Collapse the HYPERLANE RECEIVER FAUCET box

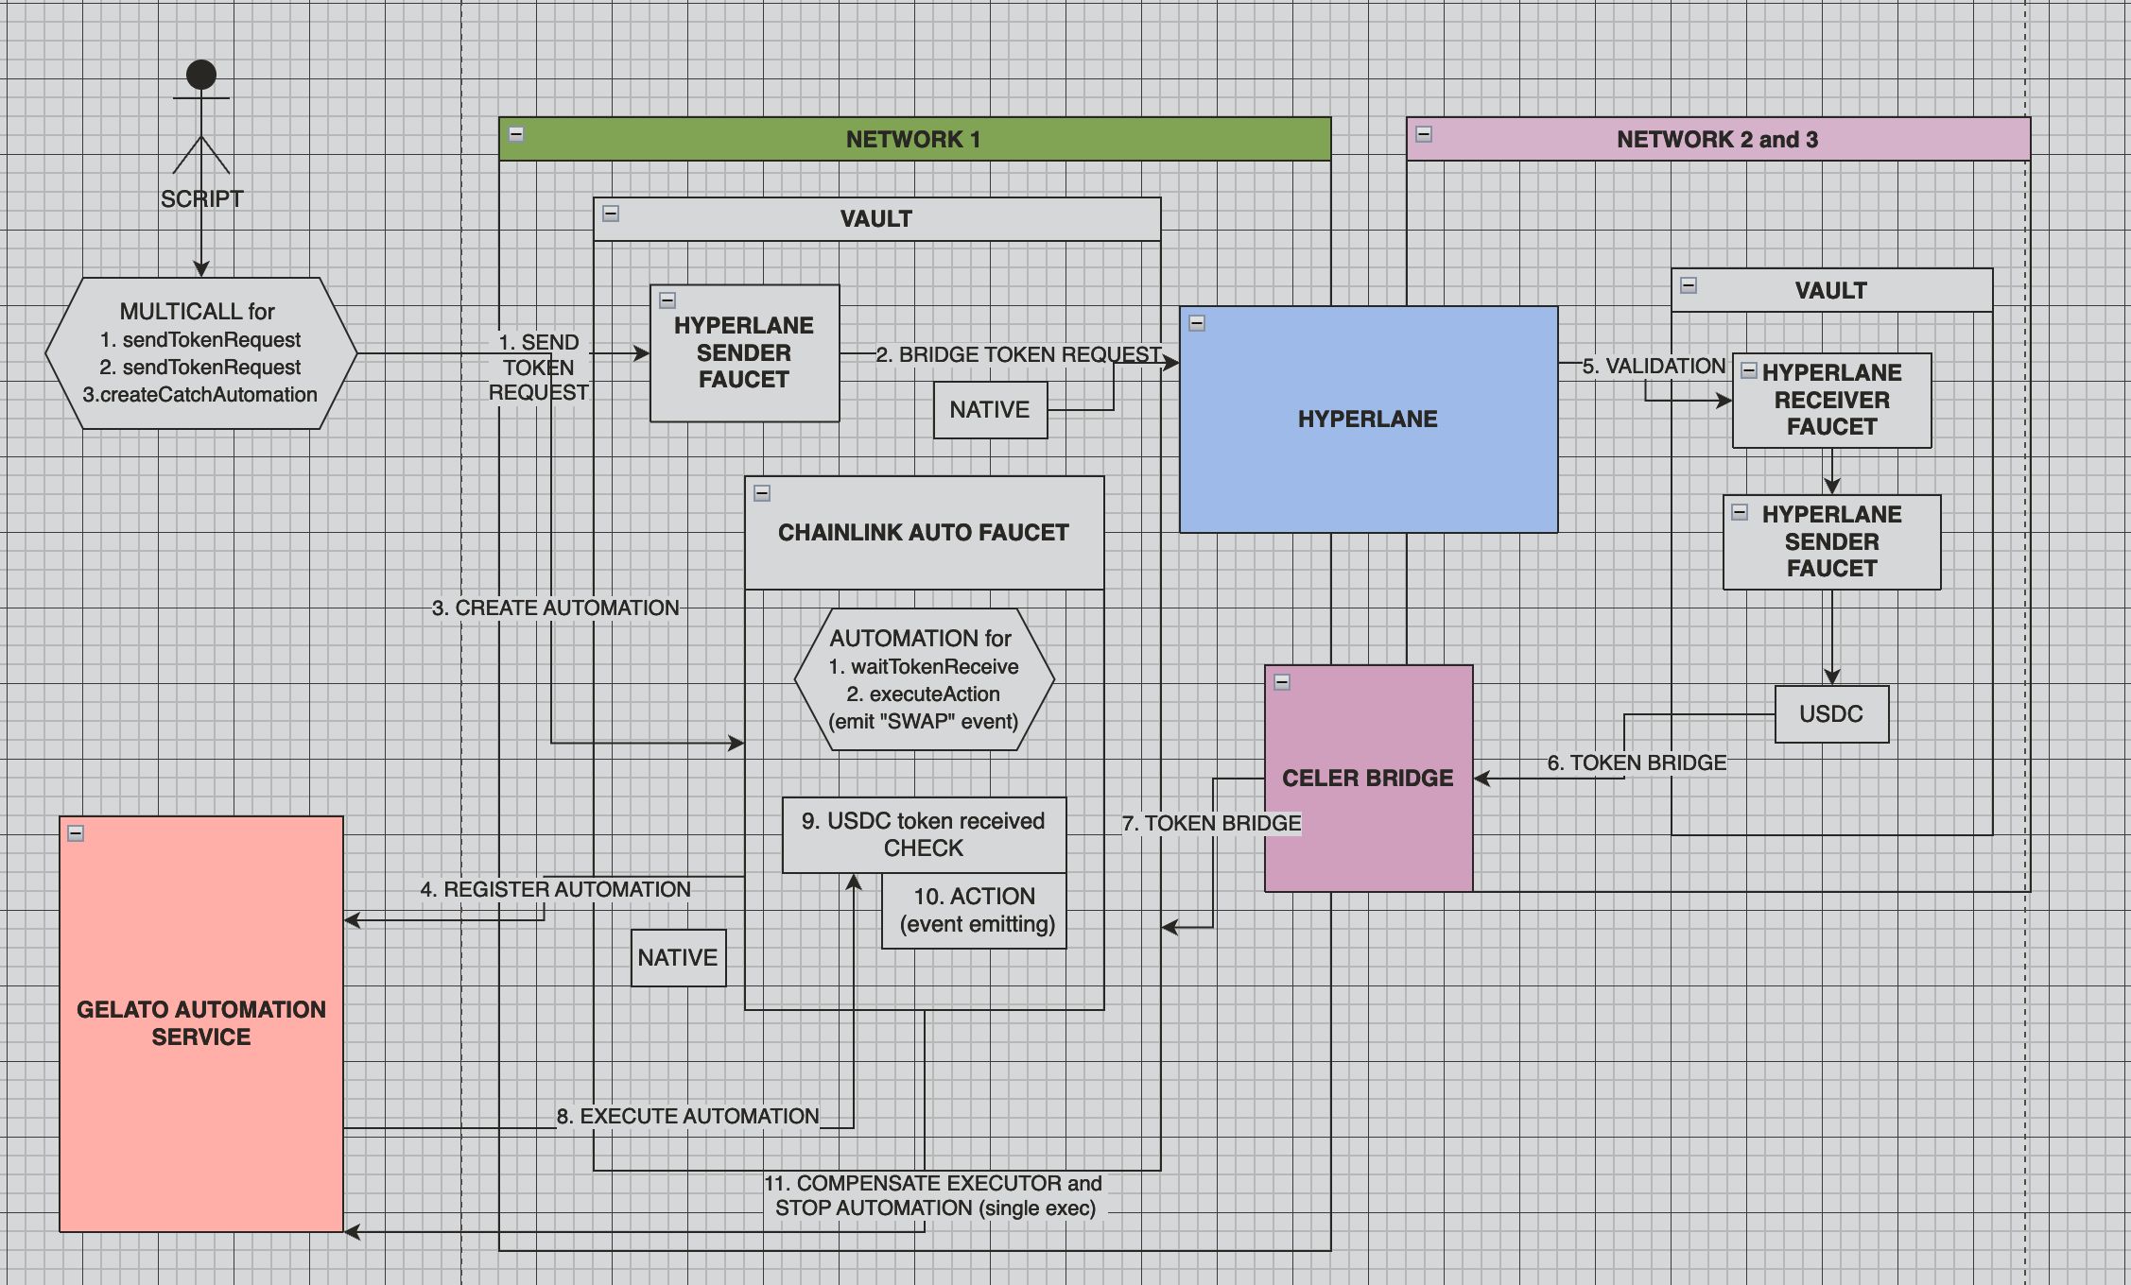pyautogui.click(x=1749, y=370)
